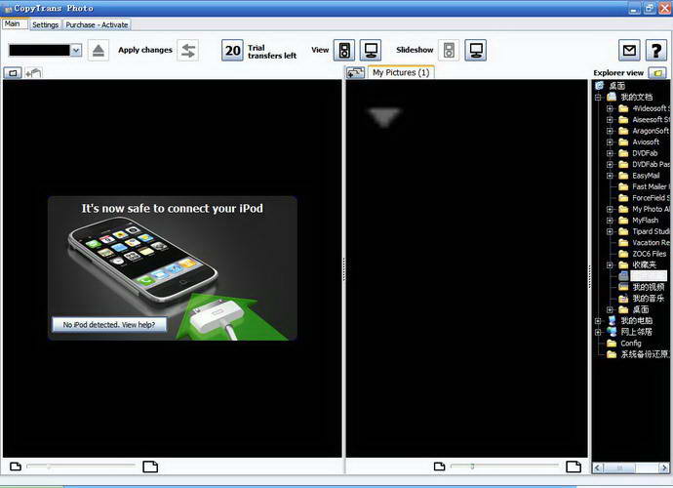Screen dimensions: 673x488
Task: Click the 20 trial transfers counter
Action: pos(232,50)
